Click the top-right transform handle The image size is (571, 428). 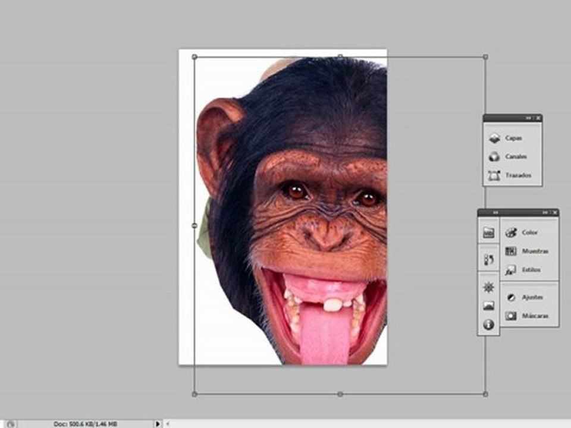(x=485, y=57)
